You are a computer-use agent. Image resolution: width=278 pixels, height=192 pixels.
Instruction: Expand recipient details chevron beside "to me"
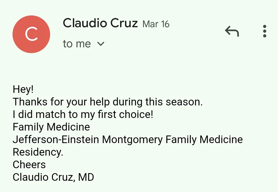click(x=100, y=44)
